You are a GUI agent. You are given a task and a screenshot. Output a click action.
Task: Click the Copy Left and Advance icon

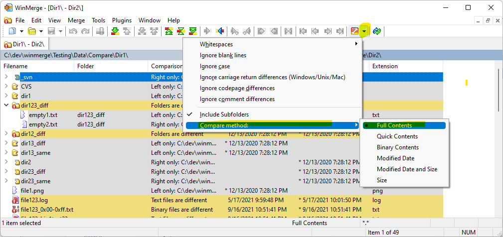[247, 31]
